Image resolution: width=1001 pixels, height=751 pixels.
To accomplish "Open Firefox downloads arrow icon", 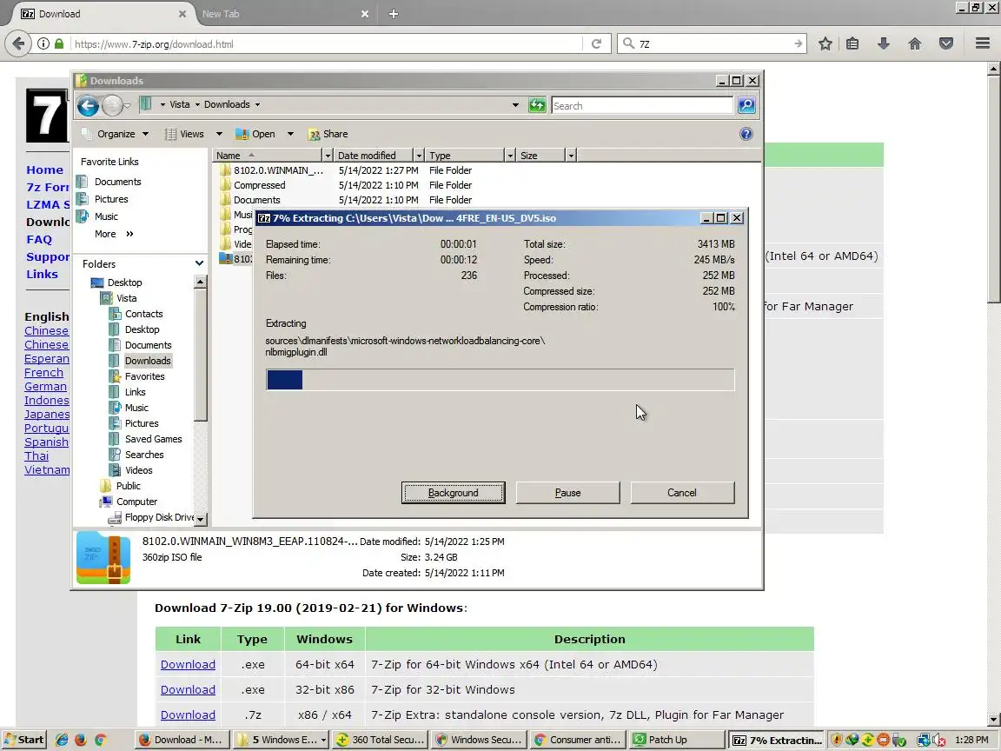I will click(884, 43).
